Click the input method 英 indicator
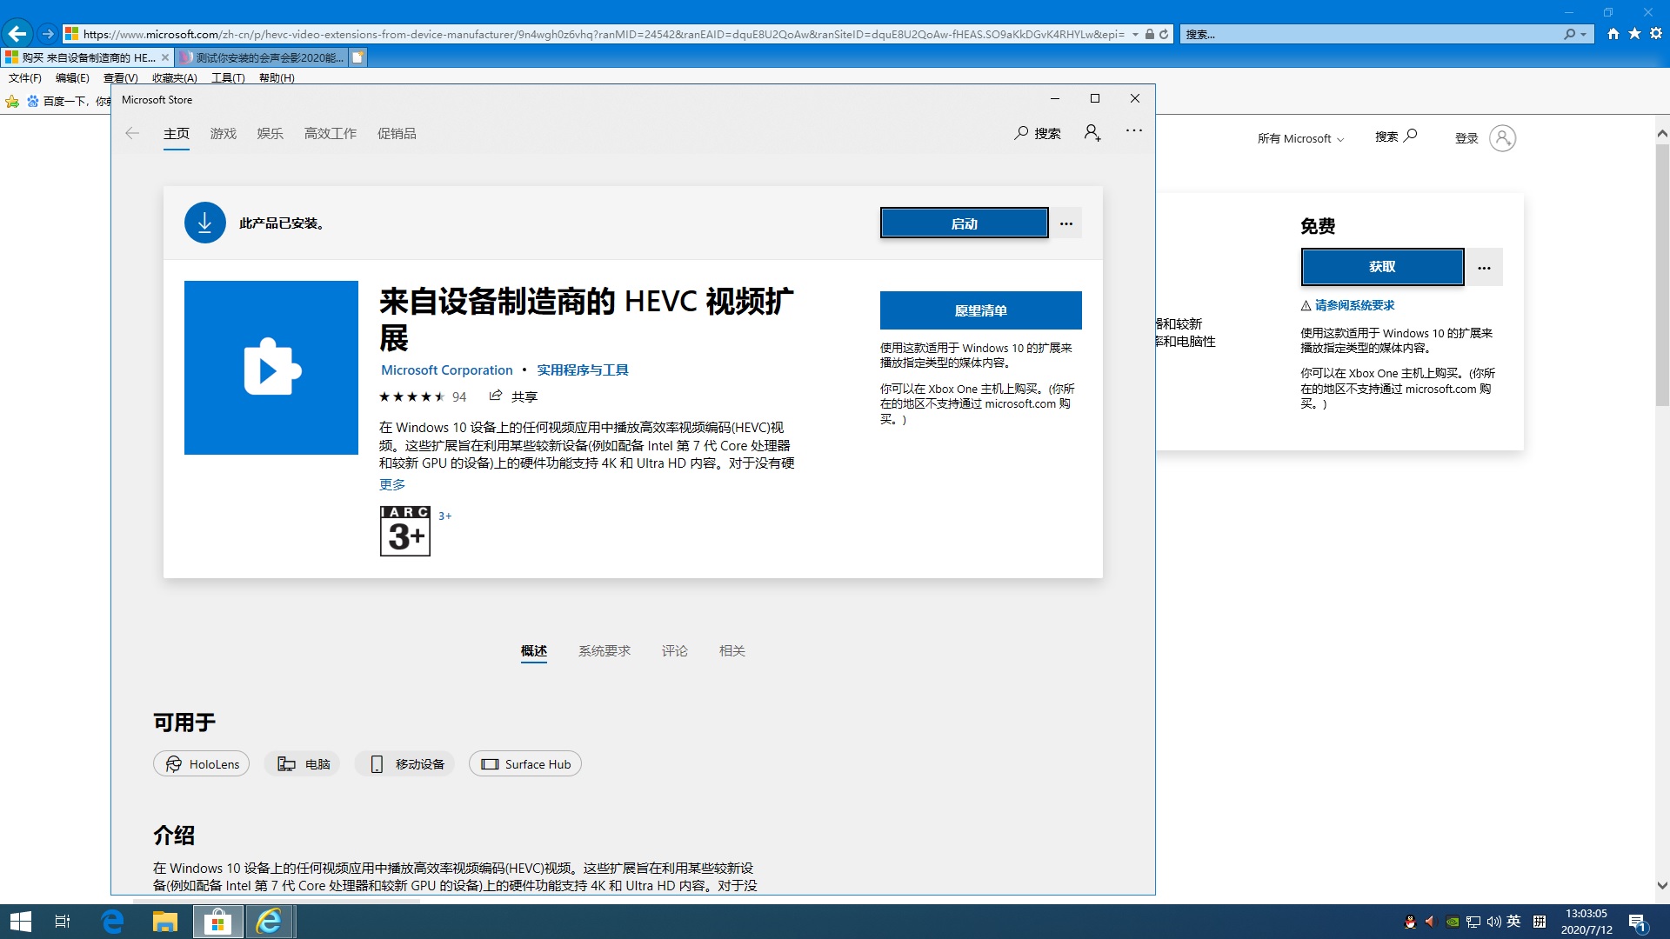The height and width of the screenshot is (939, 1670). click(1513, 922)
